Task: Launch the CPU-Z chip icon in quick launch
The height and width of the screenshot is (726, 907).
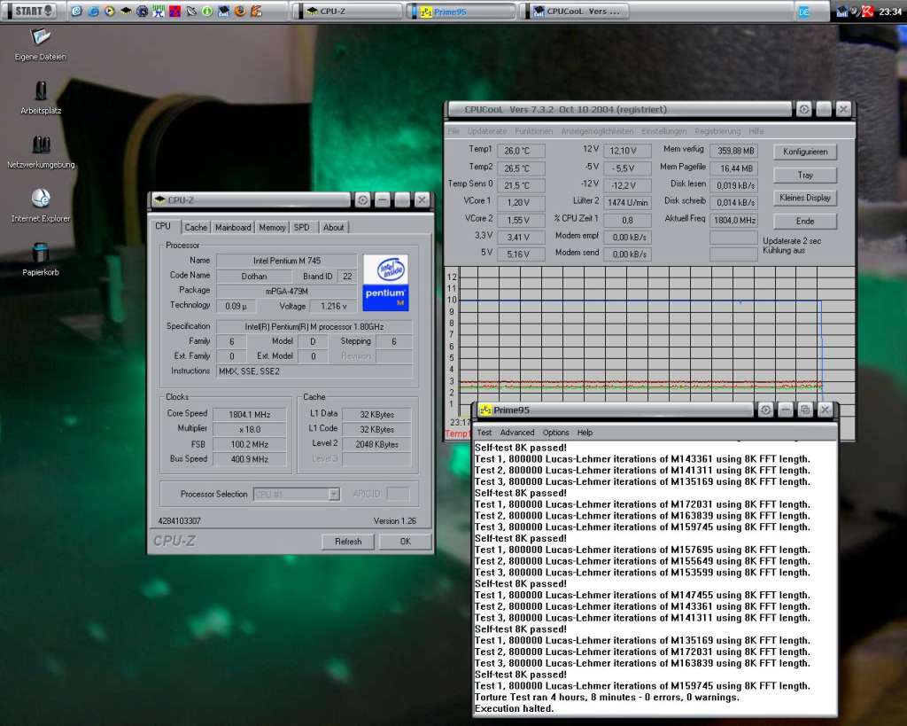Action: [126, 11]
